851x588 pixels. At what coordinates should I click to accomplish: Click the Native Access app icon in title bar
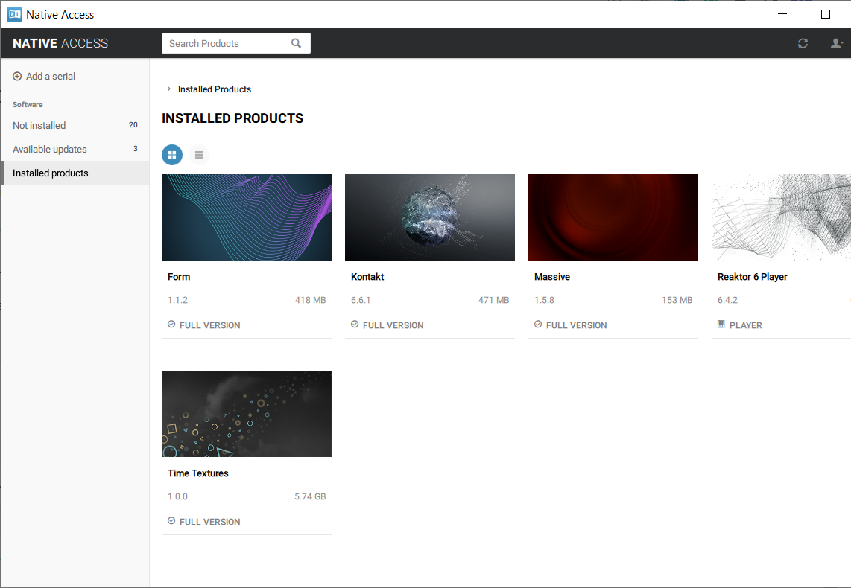(x=15, y=14)
